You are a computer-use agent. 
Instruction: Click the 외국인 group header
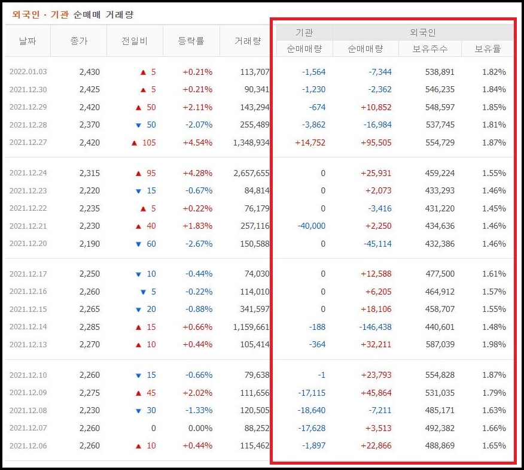423,32
